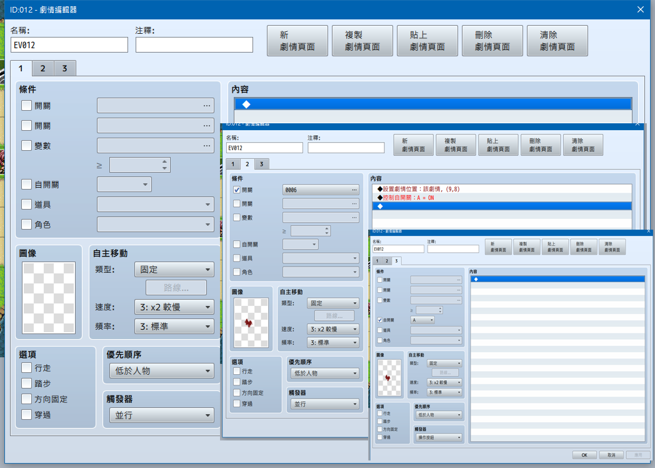This screenshot has width=655, height=468.
Task: Click 刪除 劇情頁面 in the largest window
Action: (x=492, y=41)
